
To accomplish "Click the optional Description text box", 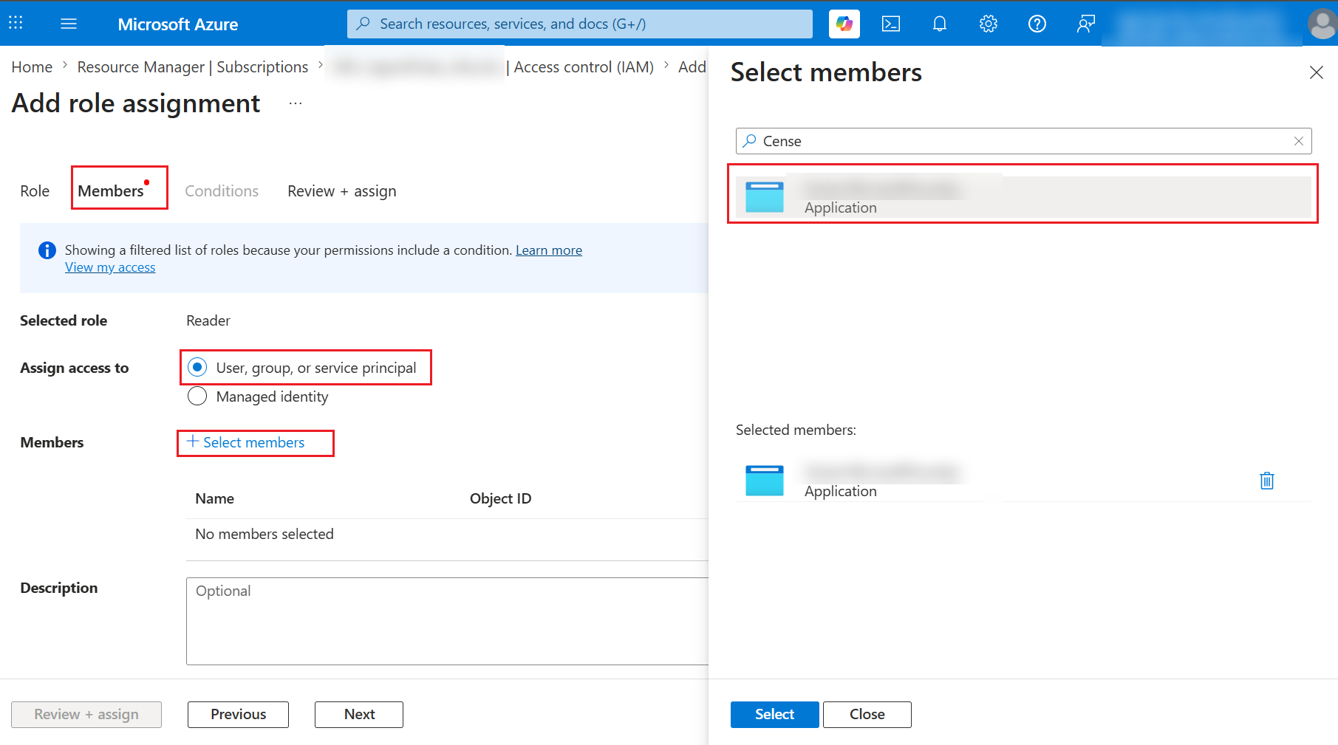I will (448, 621).
